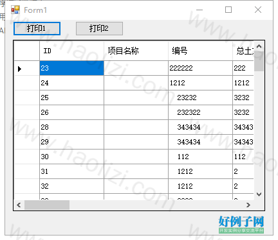Select row header of row 24
Image resolution: width=278 pixels, height=240 pixels.
27,83
